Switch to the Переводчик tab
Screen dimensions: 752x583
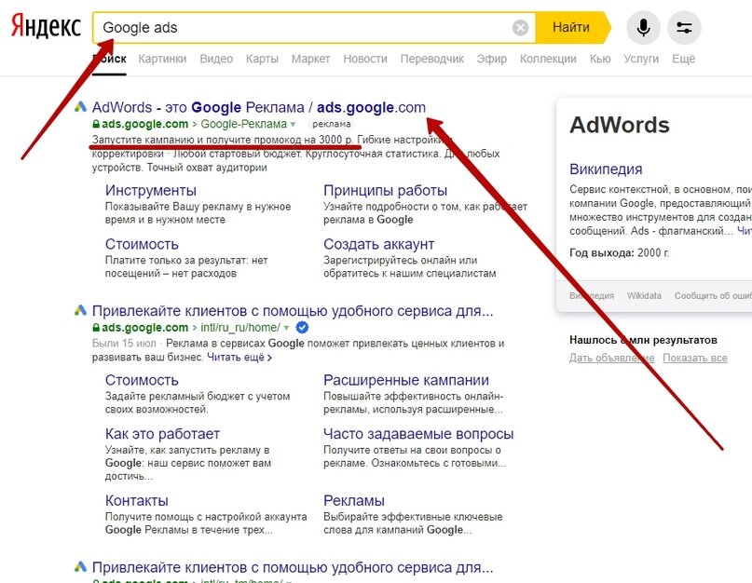[x=431, y=59]
